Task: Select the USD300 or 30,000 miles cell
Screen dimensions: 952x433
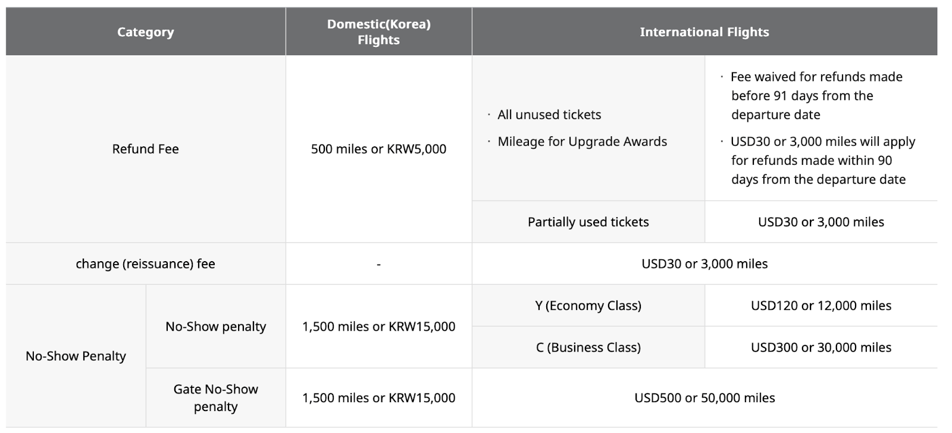Action: pos(821,347)
